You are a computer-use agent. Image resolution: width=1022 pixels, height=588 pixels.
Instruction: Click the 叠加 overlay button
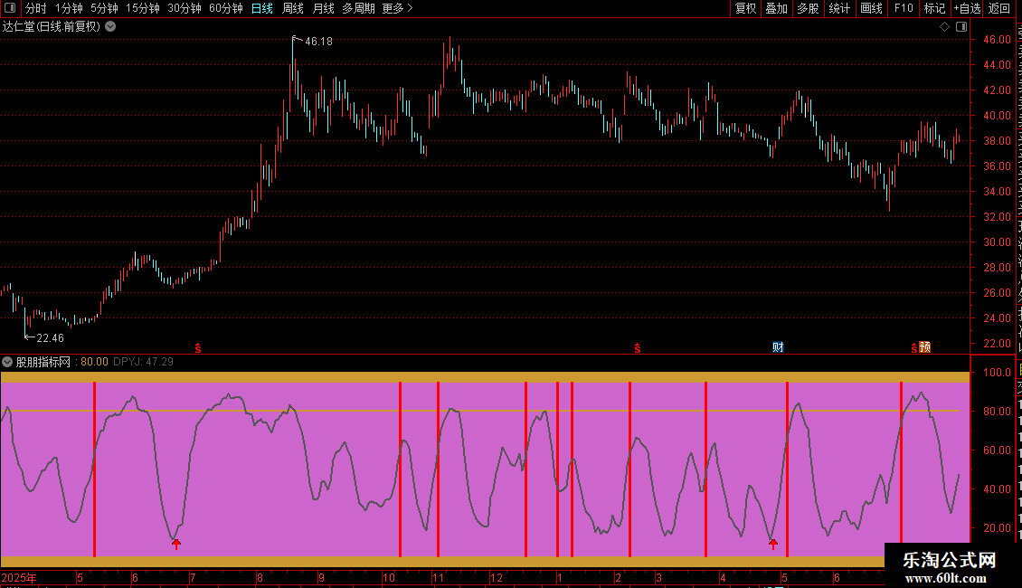click(777, 8)
